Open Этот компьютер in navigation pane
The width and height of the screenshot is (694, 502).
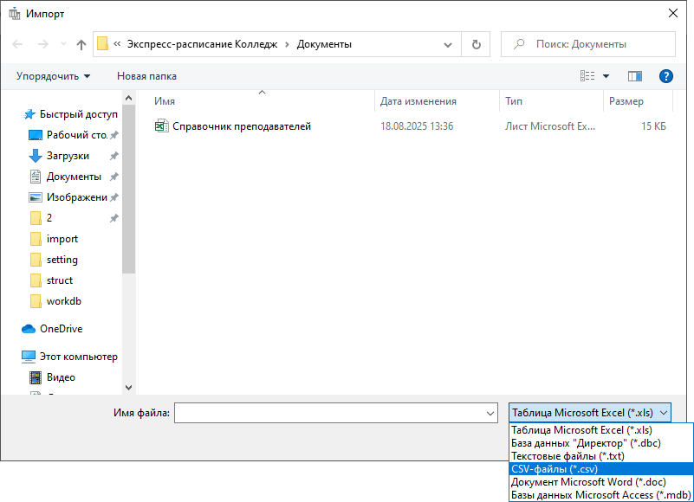(78, 357)
